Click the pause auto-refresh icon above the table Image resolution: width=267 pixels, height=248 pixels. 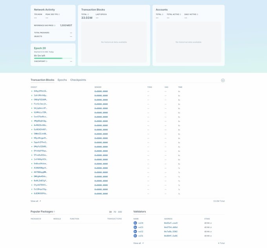point(223,80)
